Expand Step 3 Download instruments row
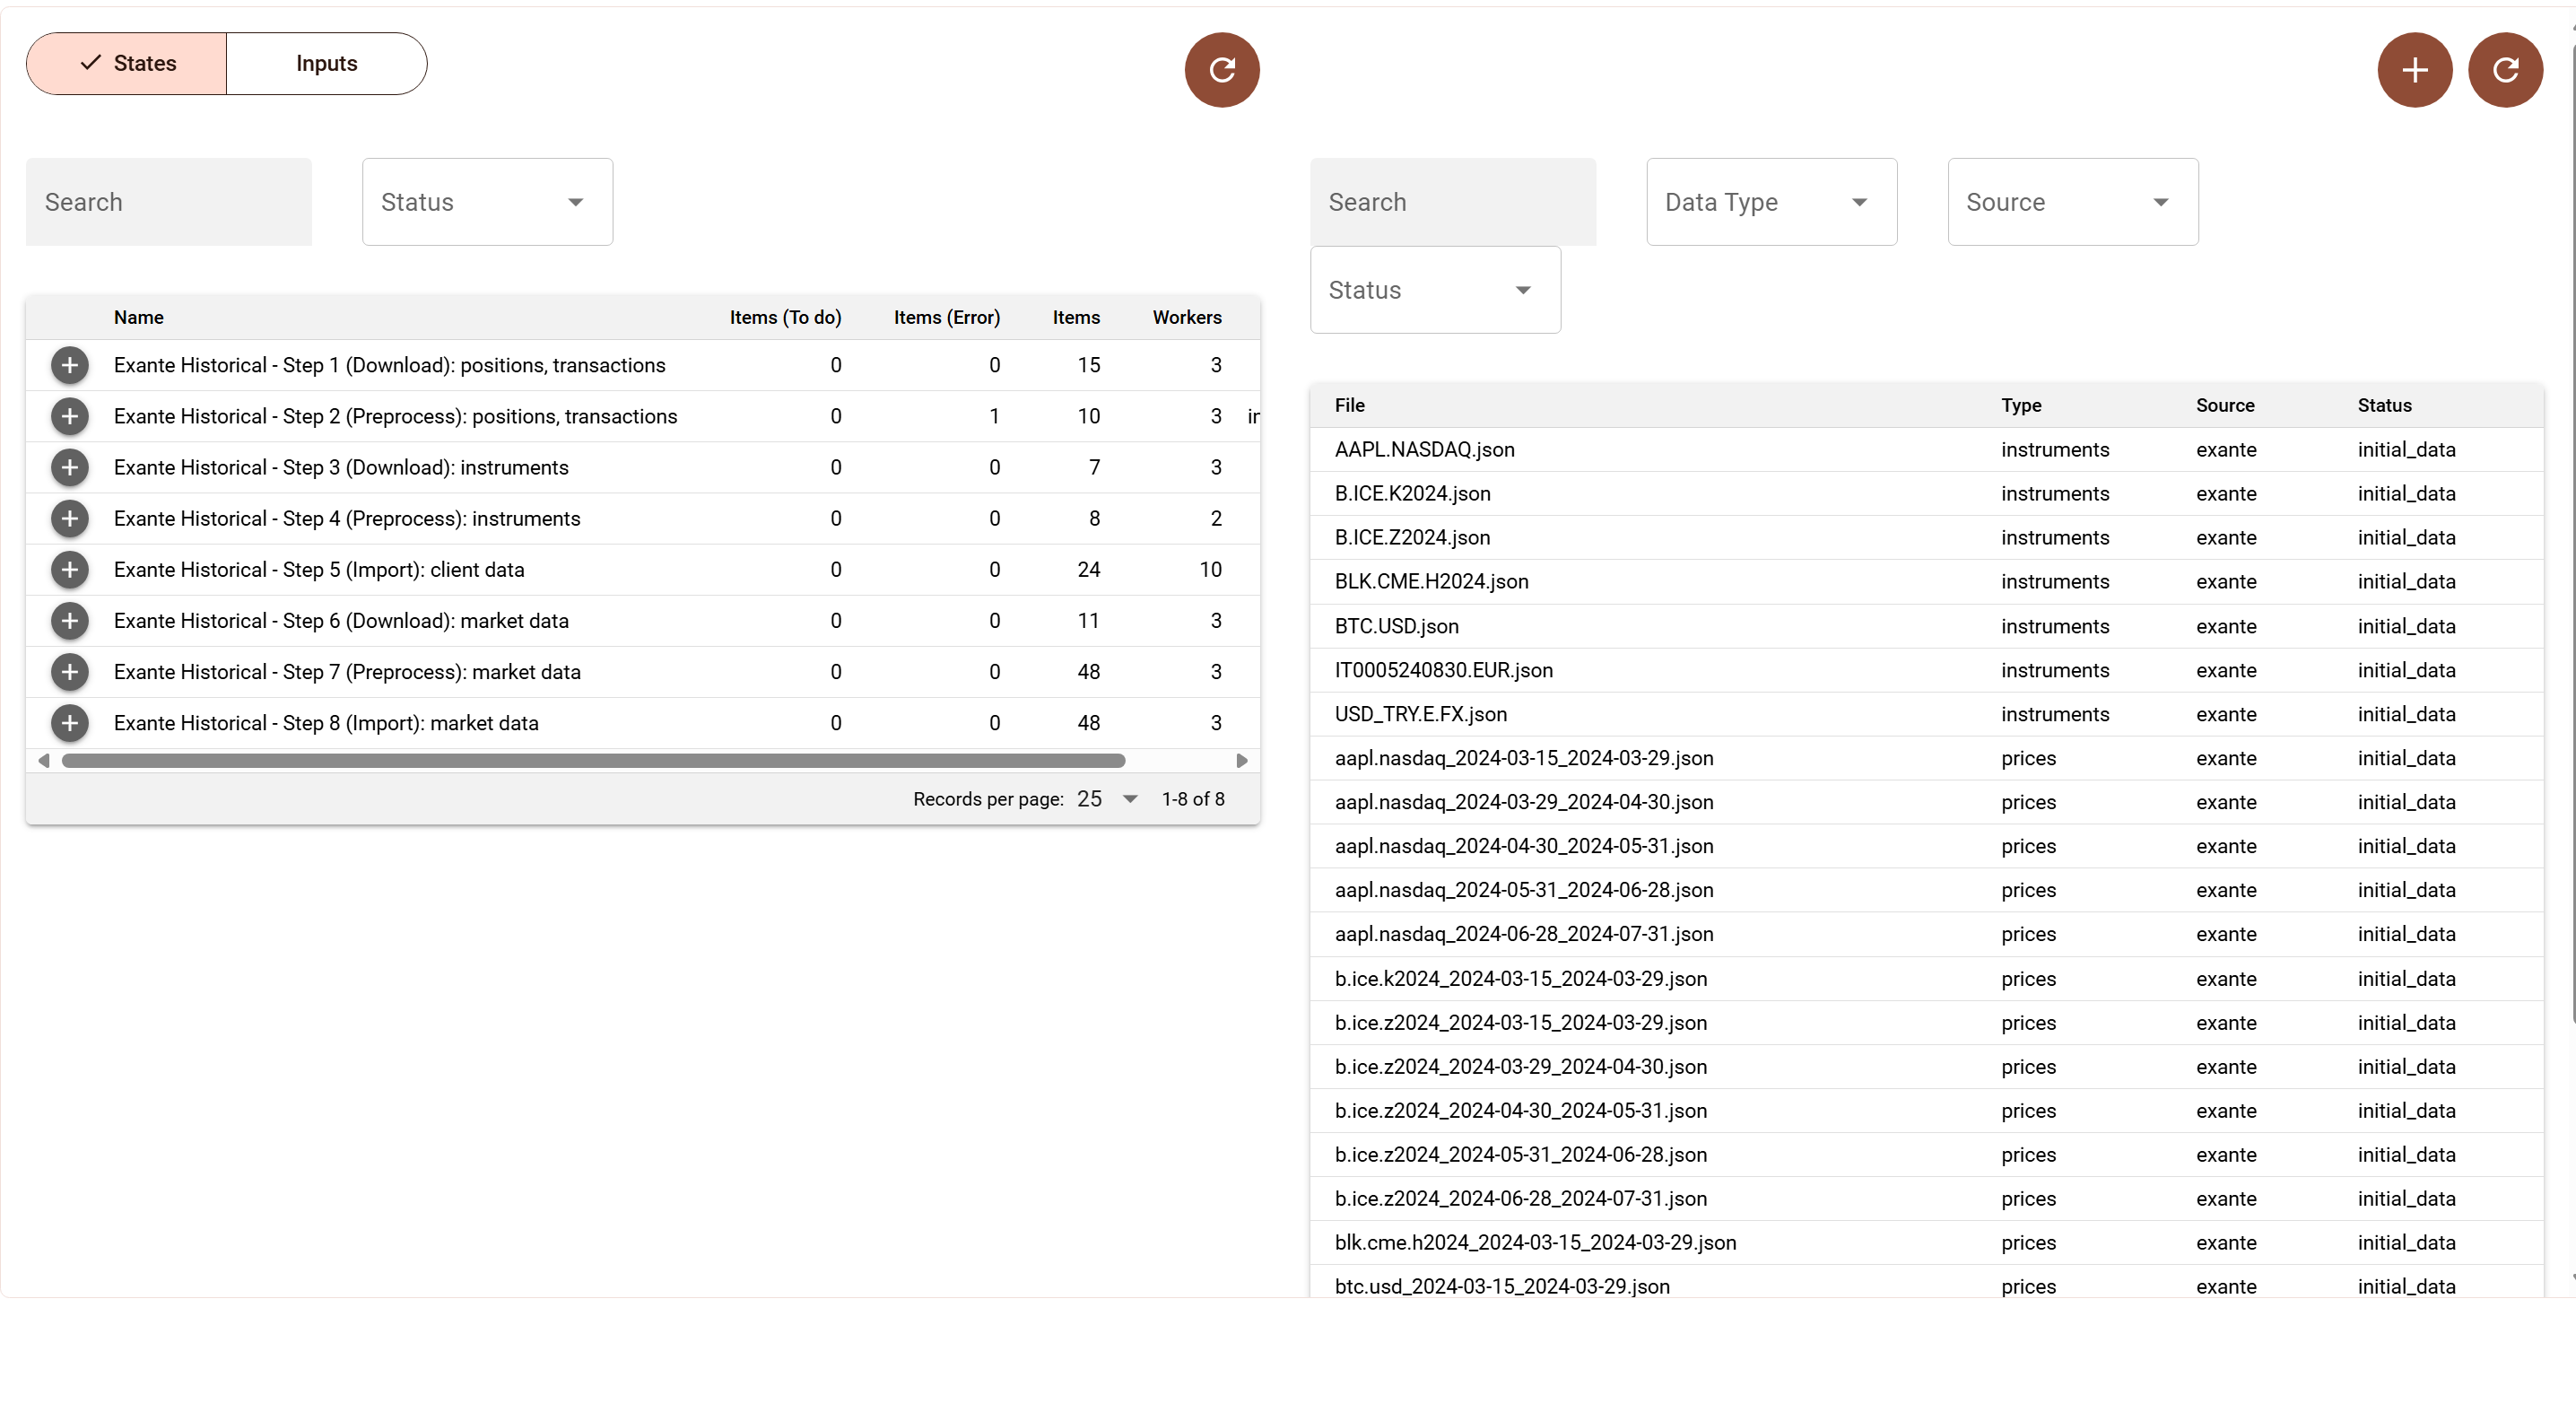The image size is (2576, 1421). click(x=70, y=467)
